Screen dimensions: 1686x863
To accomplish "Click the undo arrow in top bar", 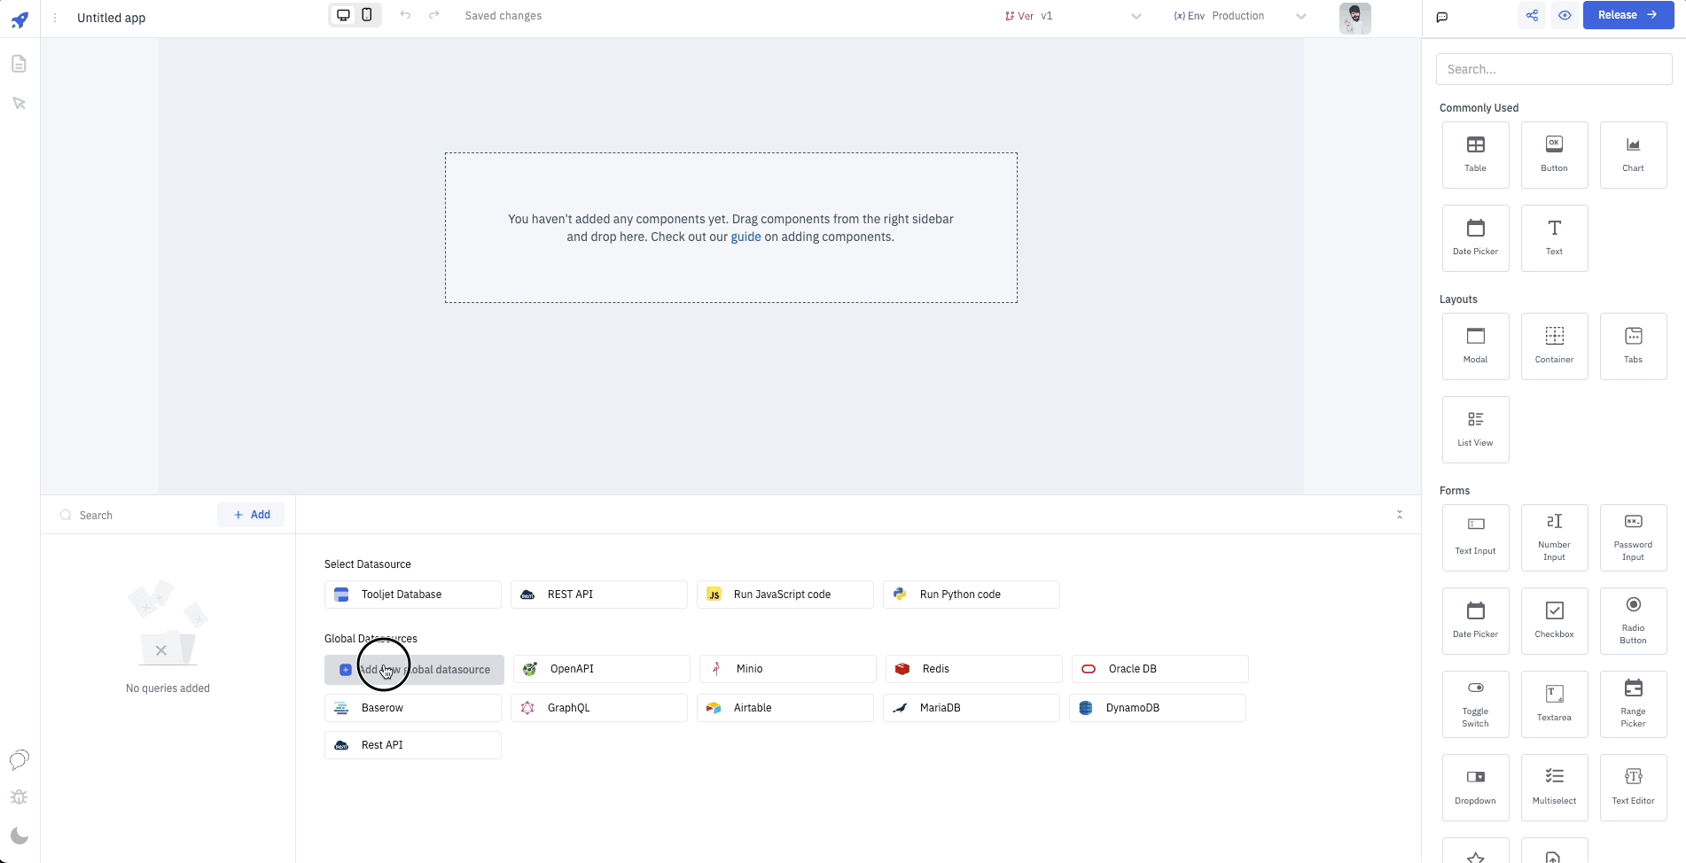I will point(405,15).
